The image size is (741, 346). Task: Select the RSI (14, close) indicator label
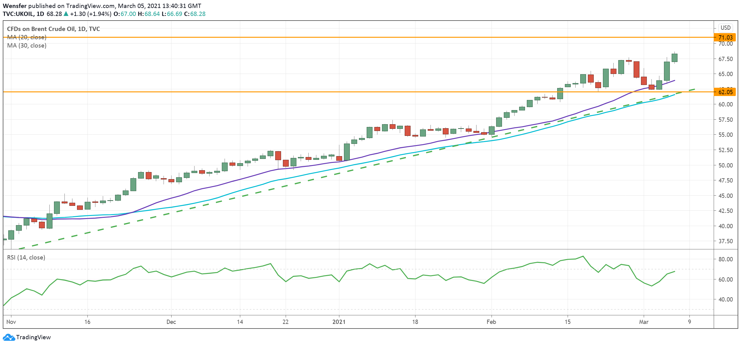(x=26, y=257)
